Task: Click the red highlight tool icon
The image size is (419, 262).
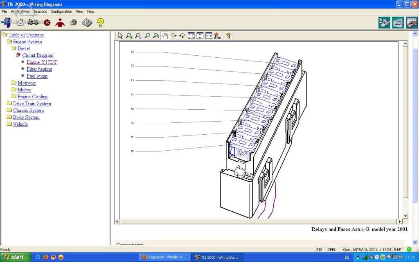Action: pyautogui.click(x=218, y=36)
